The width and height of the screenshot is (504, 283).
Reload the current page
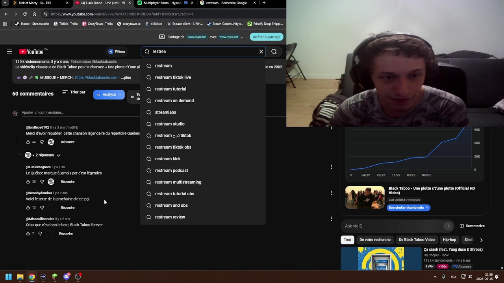[25, 14]
